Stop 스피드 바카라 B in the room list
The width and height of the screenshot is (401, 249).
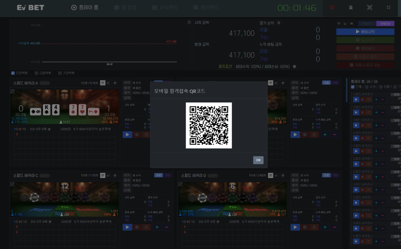click(363, 112)
